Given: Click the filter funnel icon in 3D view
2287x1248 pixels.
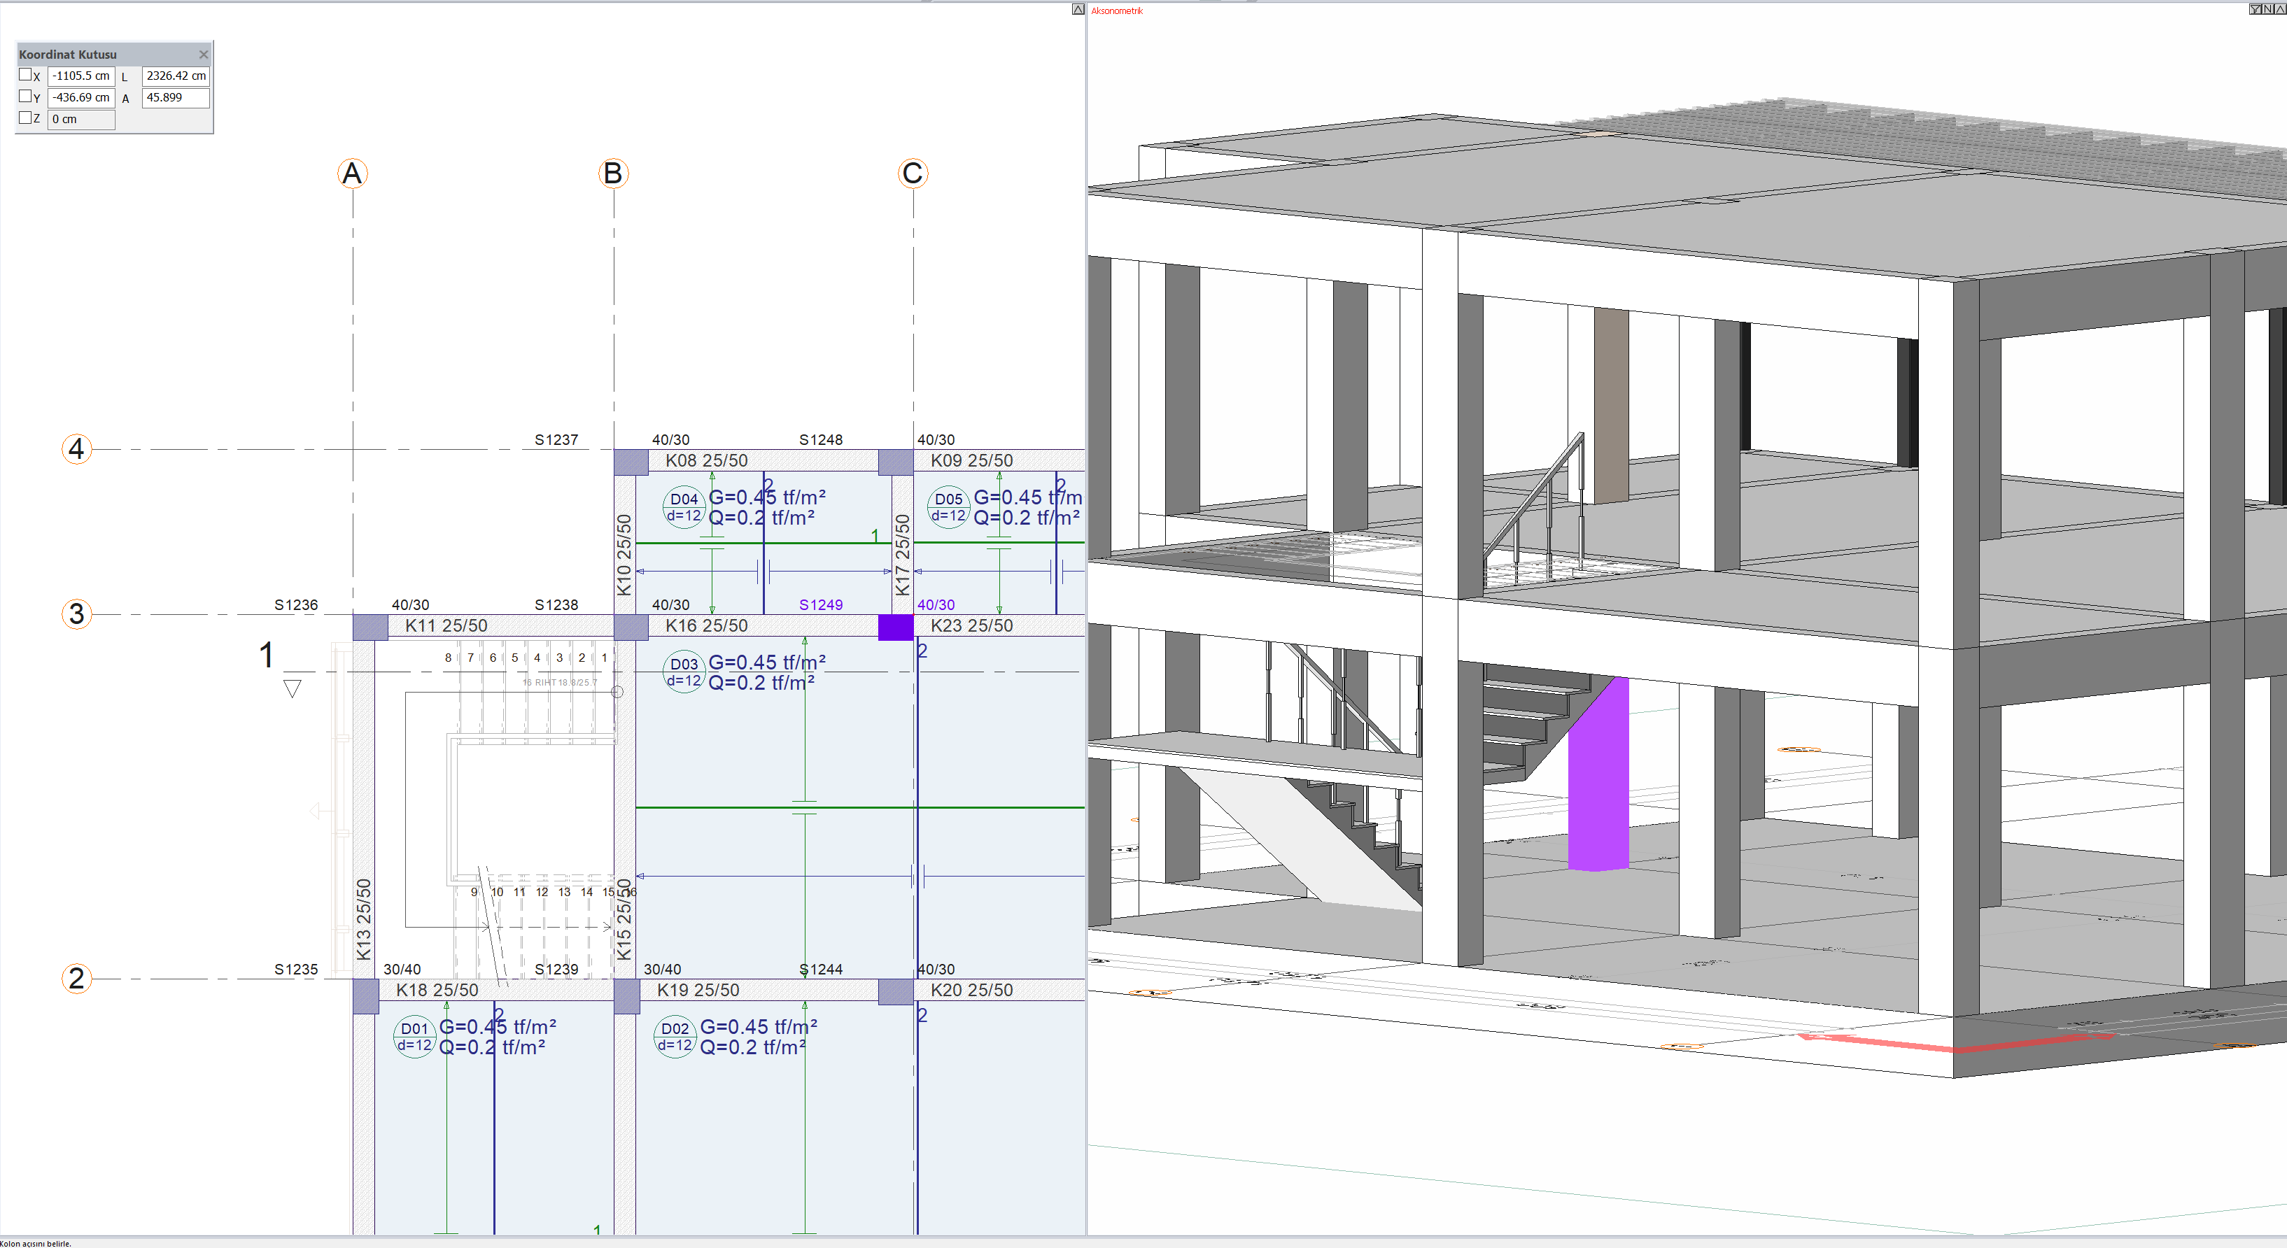Looking at the screenshot, I should tap(2255, 9).
